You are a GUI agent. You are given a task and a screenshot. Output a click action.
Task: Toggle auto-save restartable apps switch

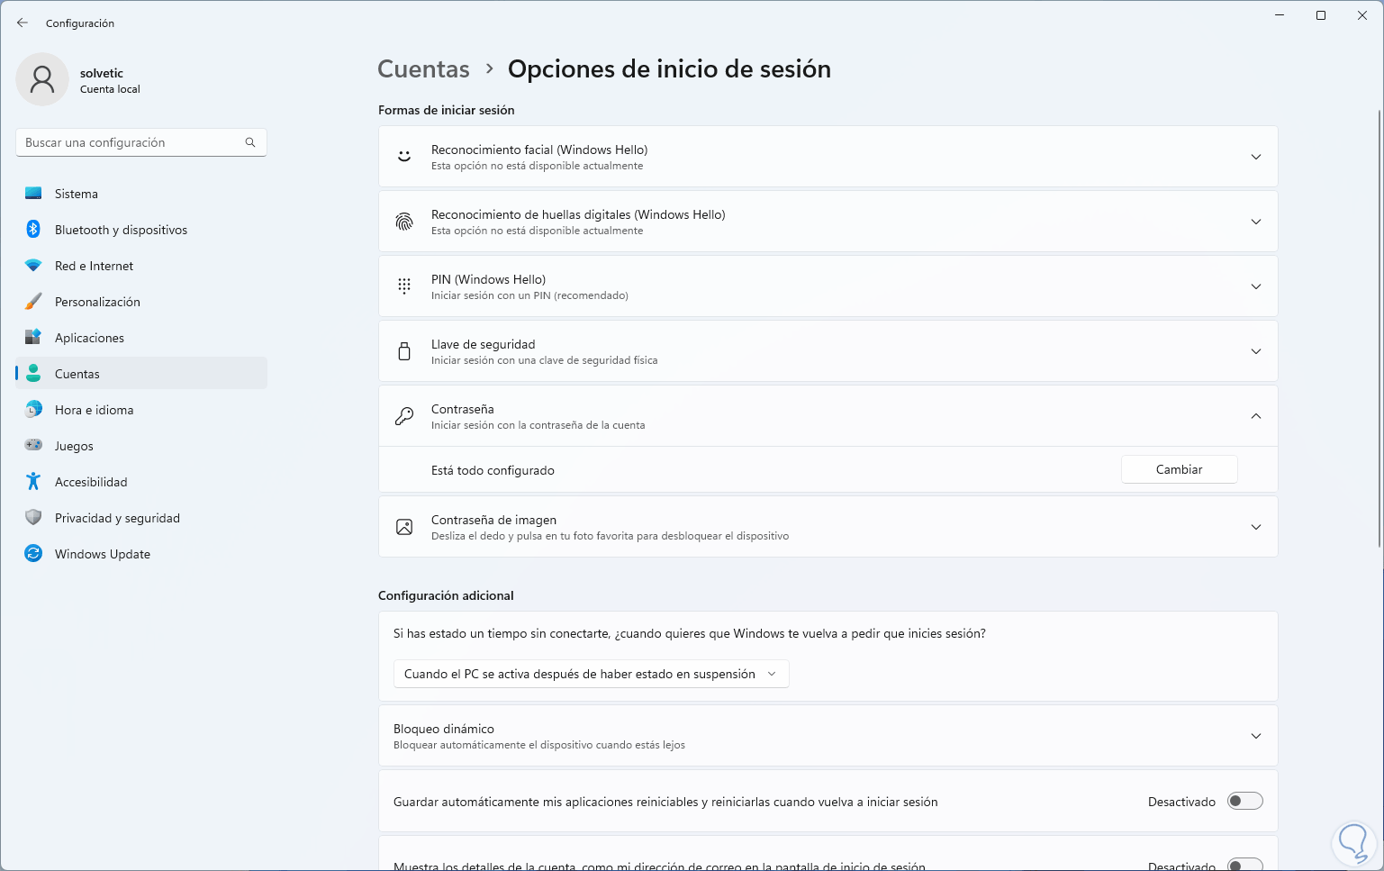(1244, 802)
